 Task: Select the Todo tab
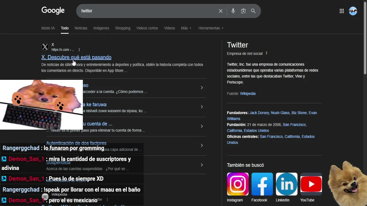[65, 28]
